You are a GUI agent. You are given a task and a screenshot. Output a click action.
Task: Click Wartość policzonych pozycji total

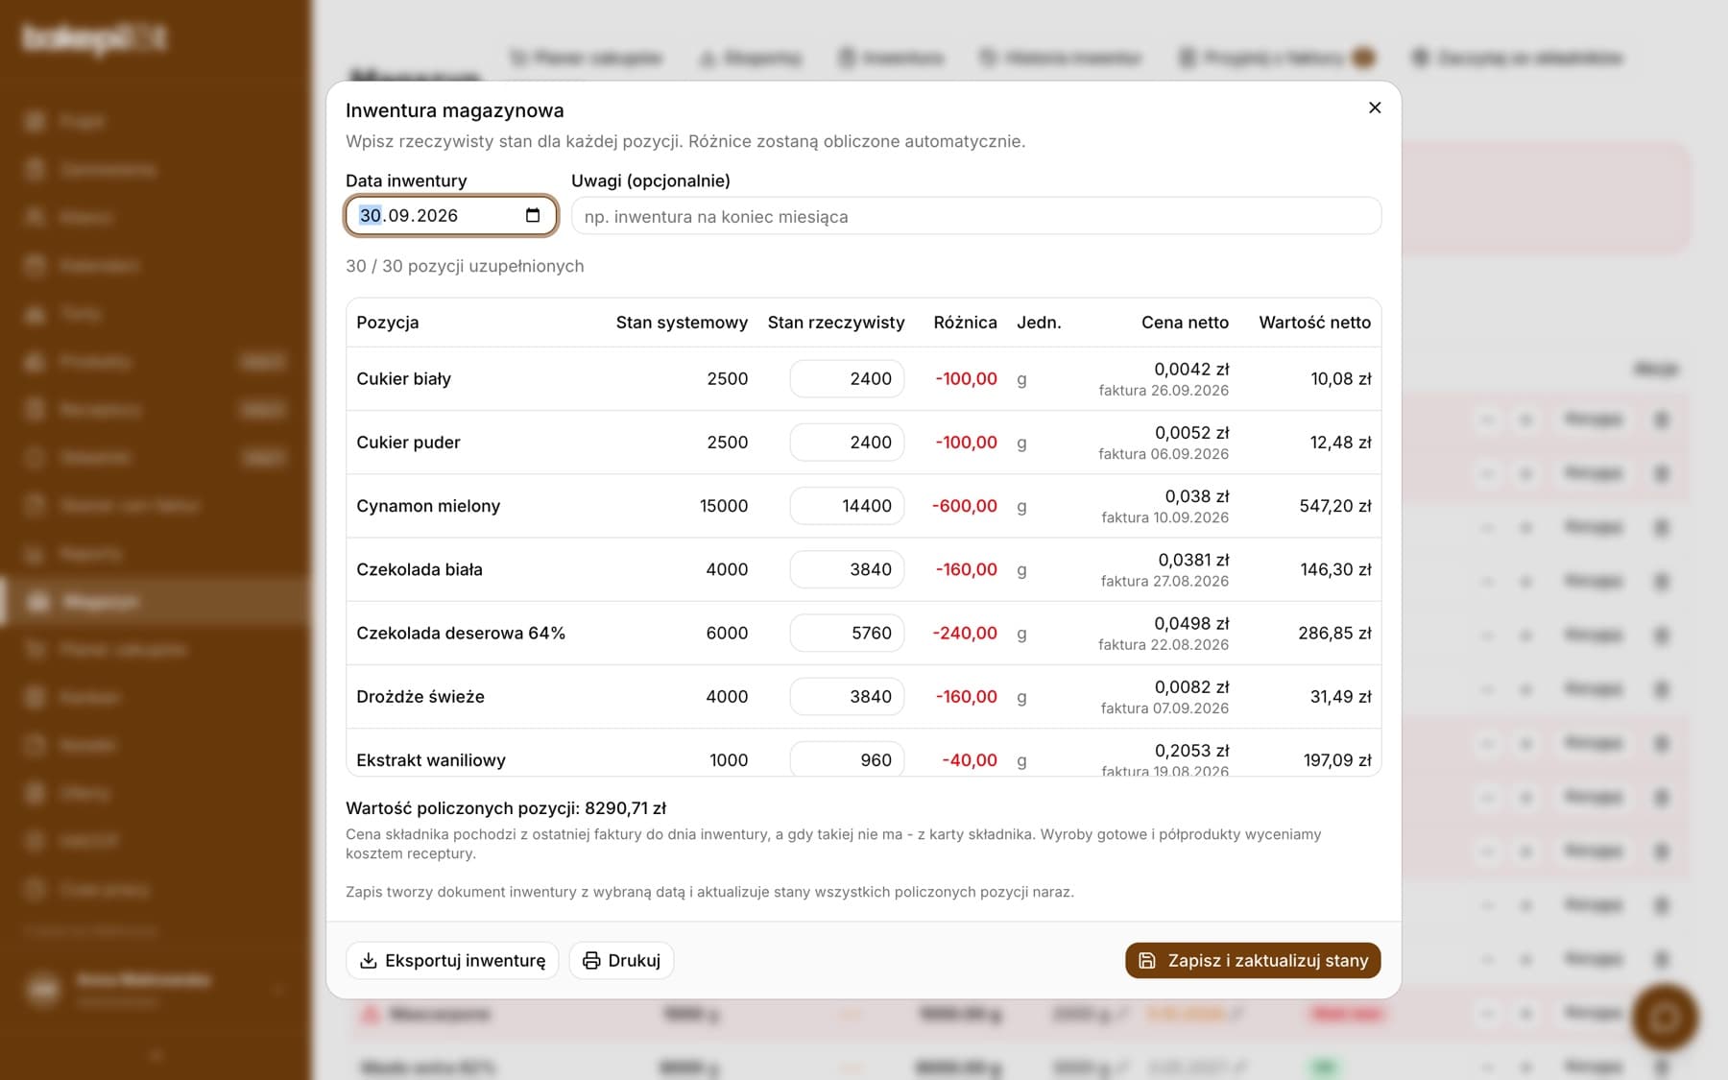coord(506,808)
